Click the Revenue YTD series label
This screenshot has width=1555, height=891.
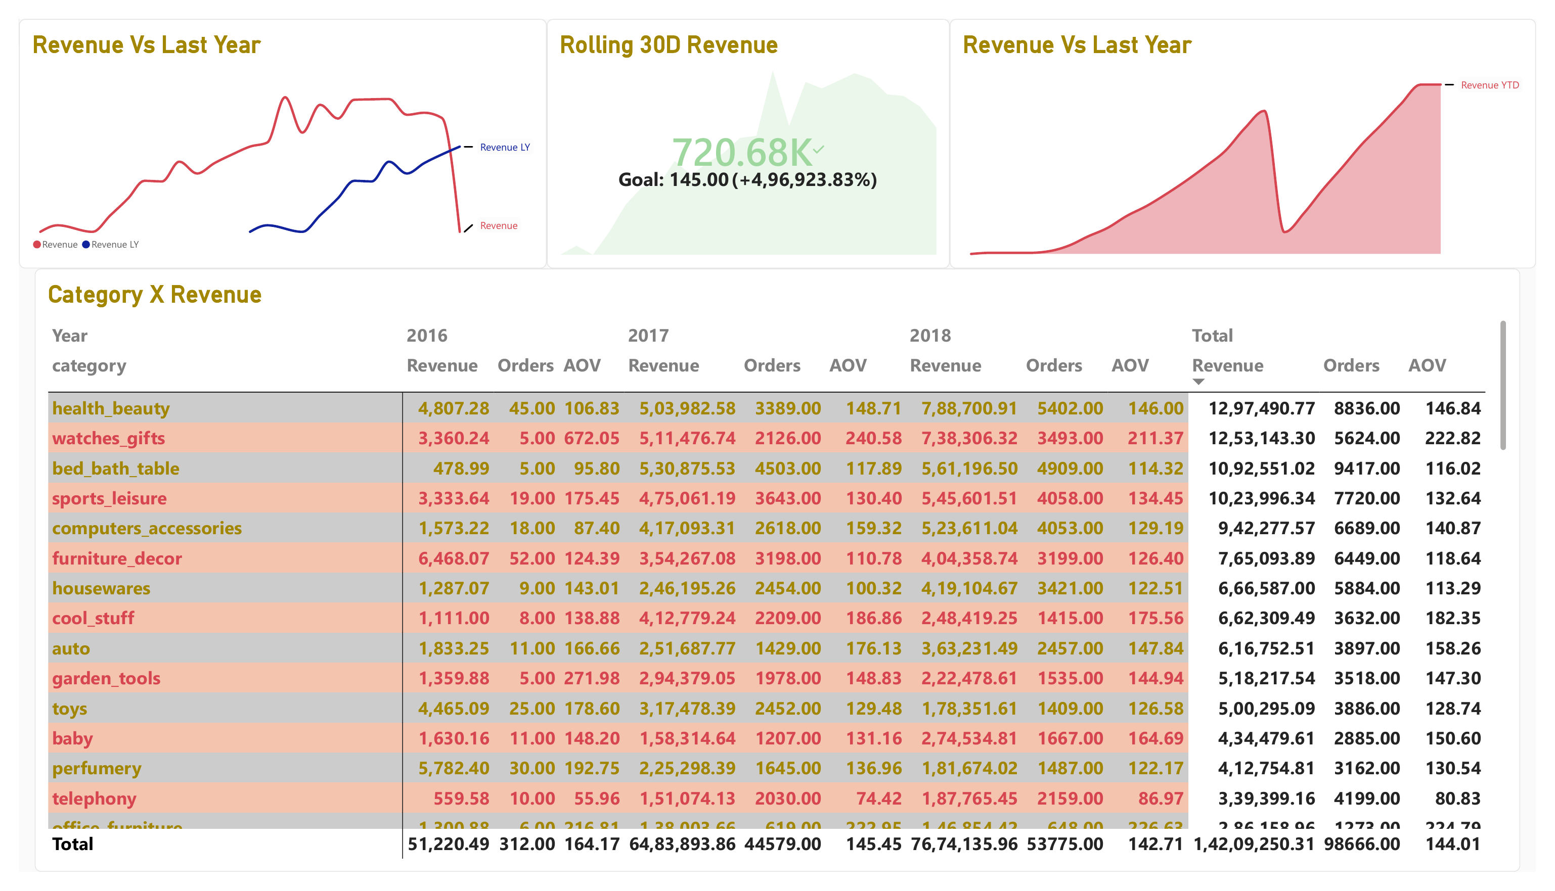[x=1489, y=85]
